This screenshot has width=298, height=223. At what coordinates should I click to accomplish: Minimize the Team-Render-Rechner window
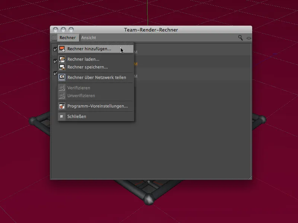(63, 30)
